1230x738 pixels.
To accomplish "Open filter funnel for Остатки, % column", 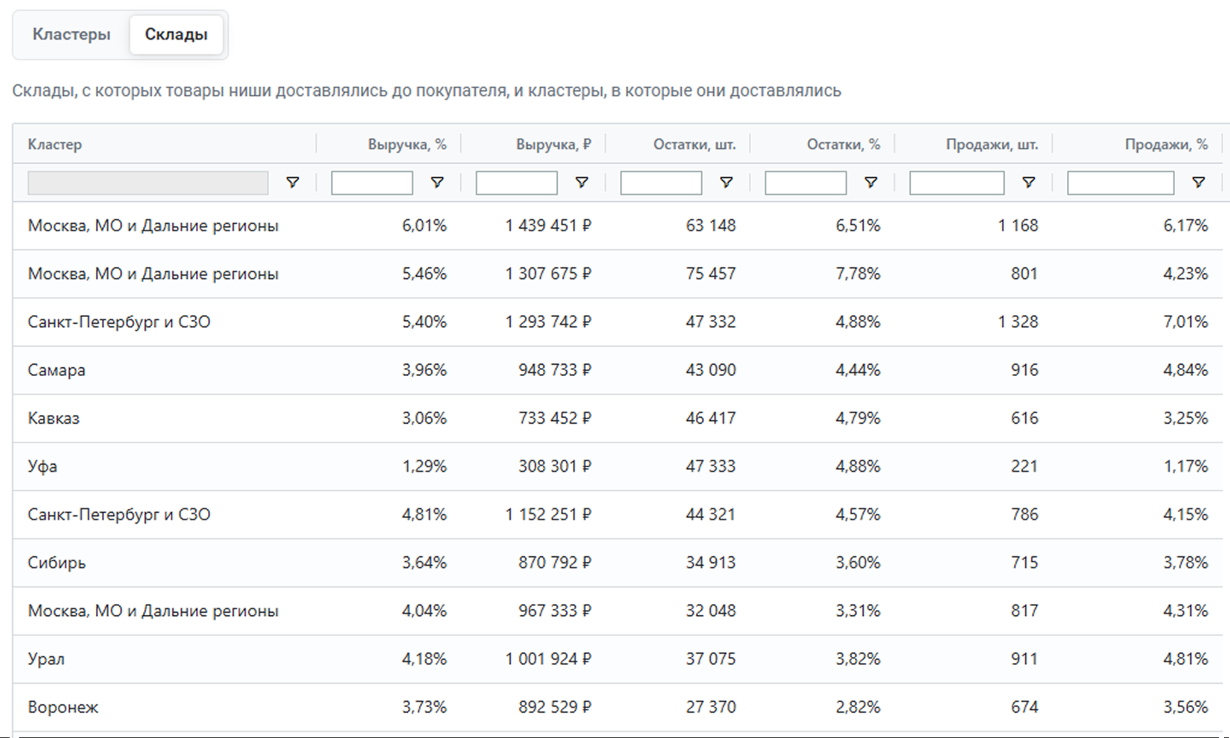I will click(x=871, y=182).
